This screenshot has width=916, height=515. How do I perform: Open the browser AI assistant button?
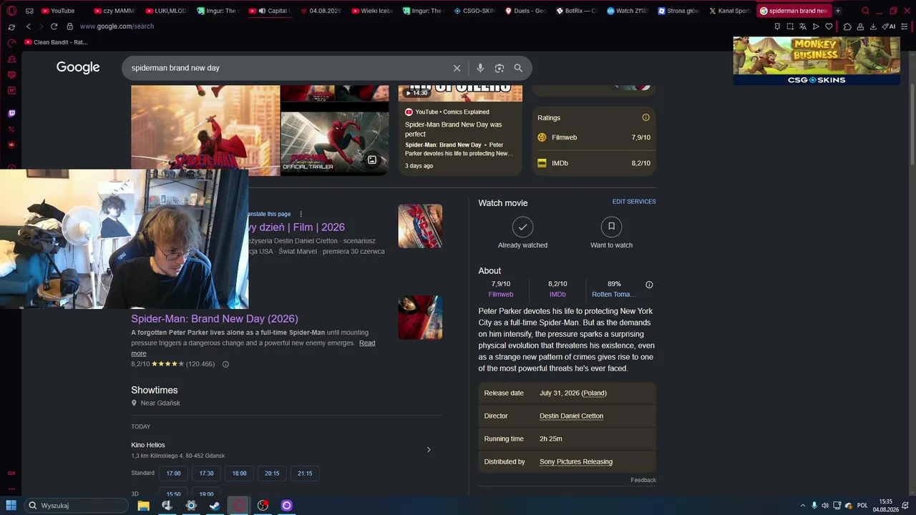[x=890, y=26]
